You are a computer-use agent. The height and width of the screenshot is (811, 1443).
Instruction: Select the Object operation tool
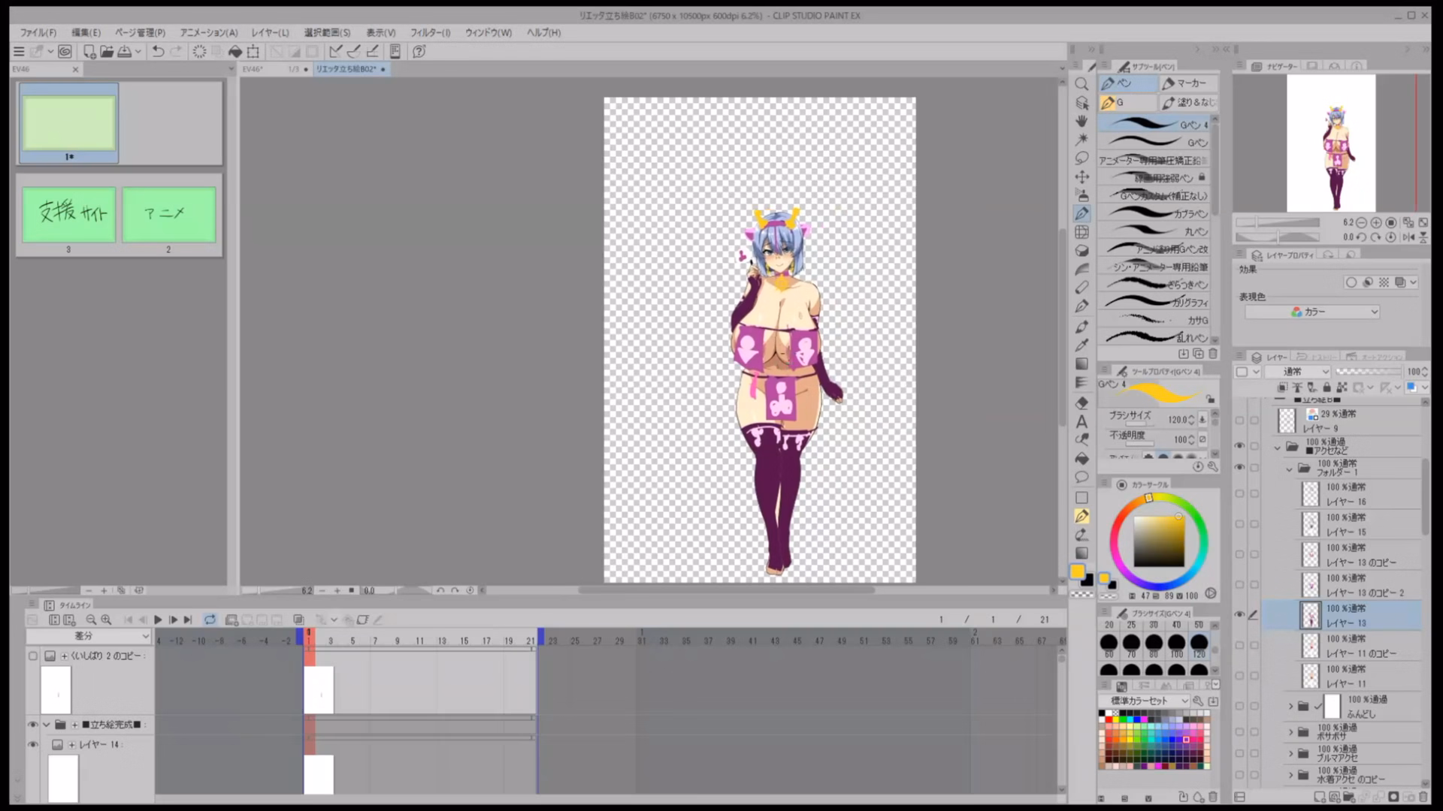[x=1081, y=103]
